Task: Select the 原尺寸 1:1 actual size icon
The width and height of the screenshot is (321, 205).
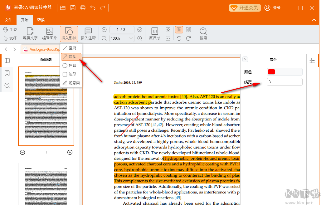Action: pos(154,34)
